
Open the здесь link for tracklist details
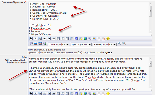click(109, 53)
